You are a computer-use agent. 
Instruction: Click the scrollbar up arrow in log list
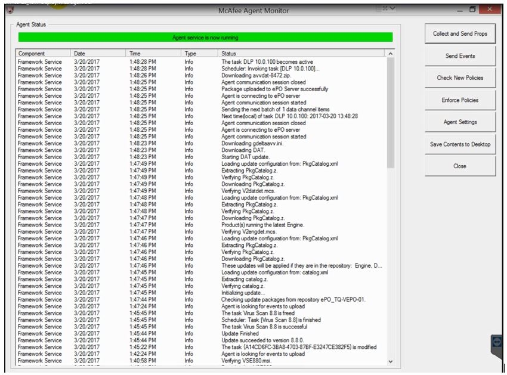pos(391,54)
